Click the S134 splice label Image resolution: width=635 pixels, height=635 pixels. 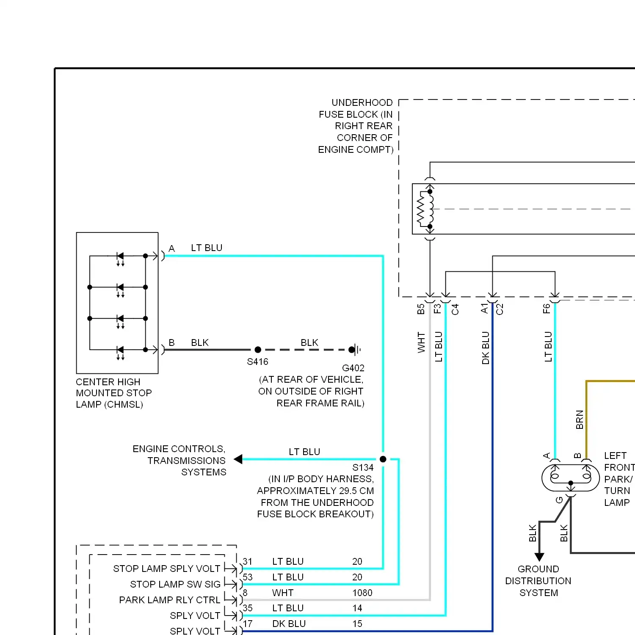click(x=363, y=467)
